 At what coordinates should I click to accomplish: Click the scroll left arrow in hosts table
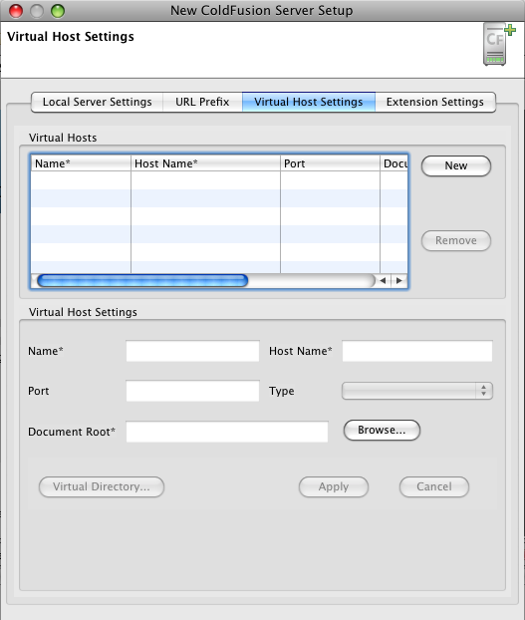(383, 281)
